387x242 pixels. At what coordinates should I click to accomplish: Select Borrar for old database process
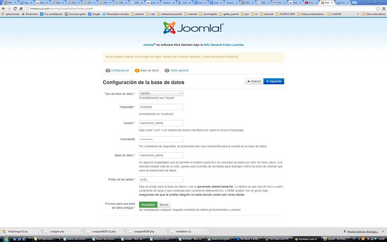pos(164,205)
